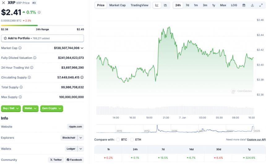Click the 1y column header in returns table

pyautogui.click(x=249, y=149)
